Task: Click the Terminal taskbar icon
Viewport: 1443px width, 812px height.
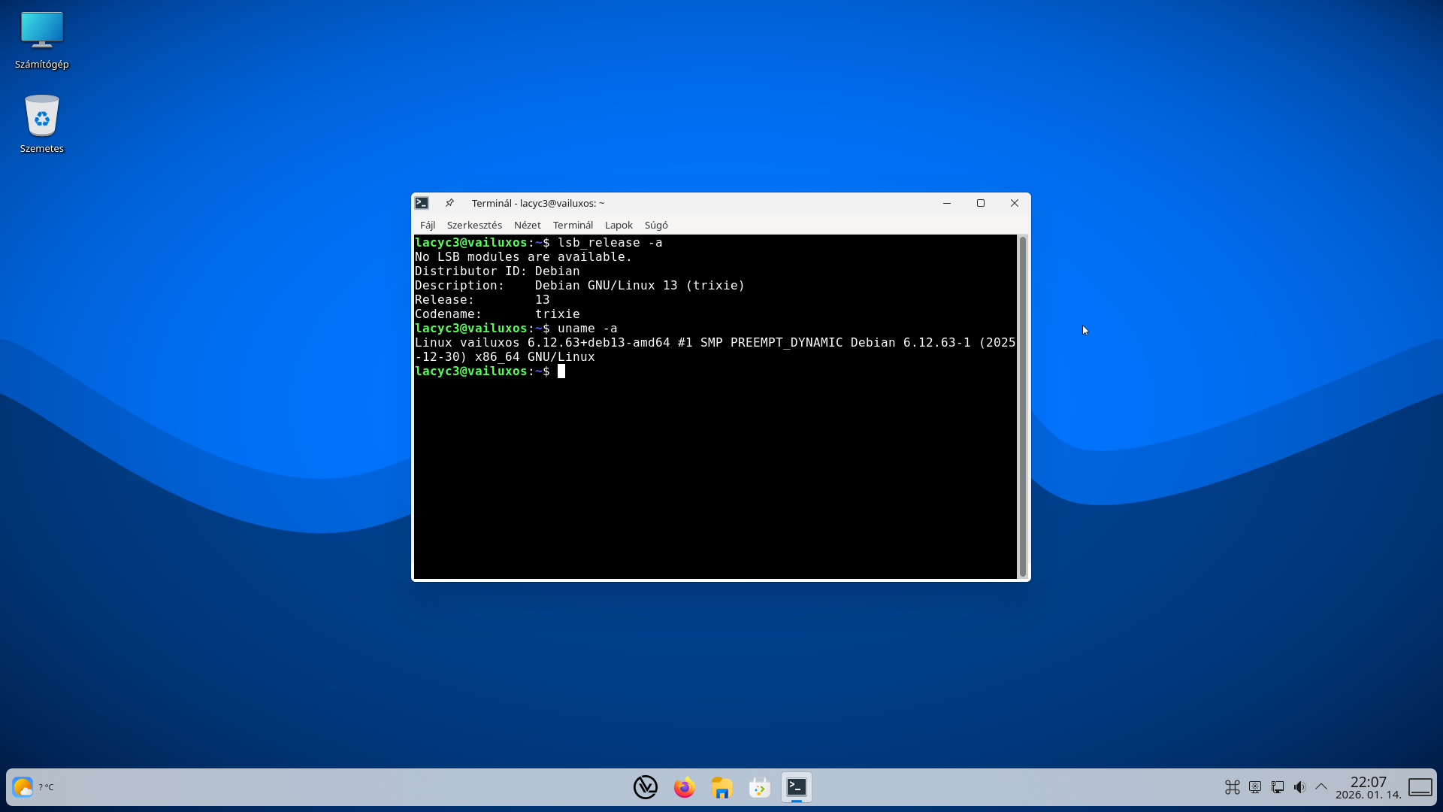Action: pyautogui.click(x=797, y=787)
